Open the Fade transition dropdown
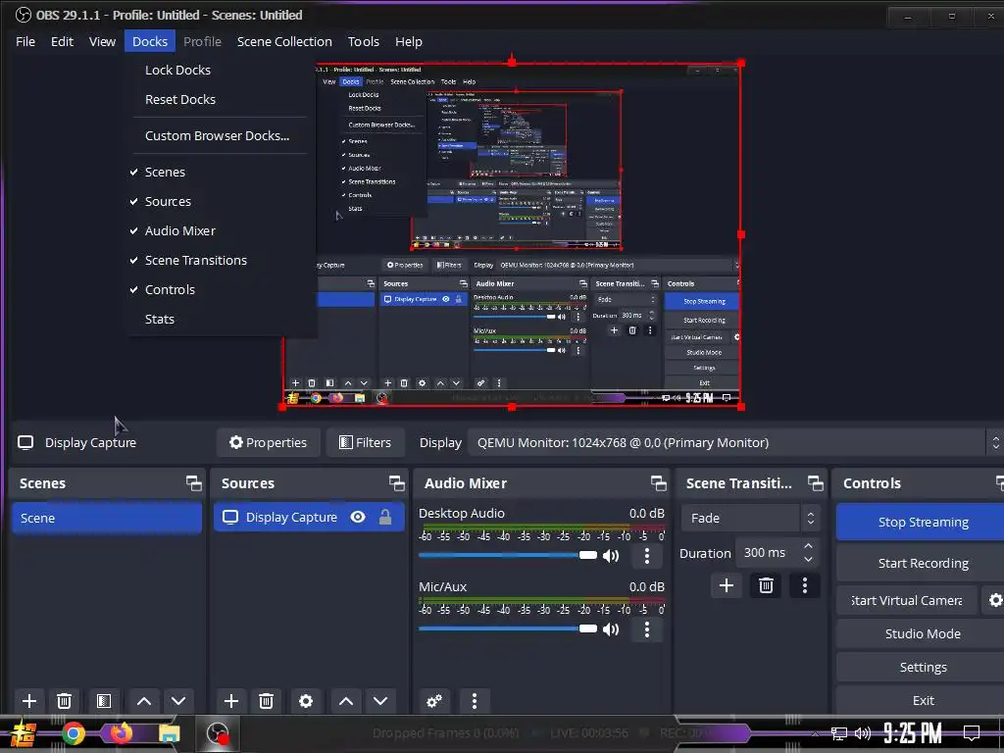This screenshot has width=1004, height=753. [751, 518]
